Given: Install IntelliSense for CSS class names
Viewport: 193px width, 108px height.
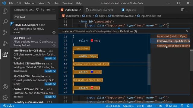Looking at the screenshot, I should [49, 58].
